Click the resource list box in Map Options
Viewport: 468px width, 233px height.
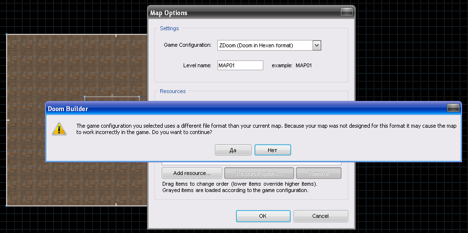tap(252, 163)
